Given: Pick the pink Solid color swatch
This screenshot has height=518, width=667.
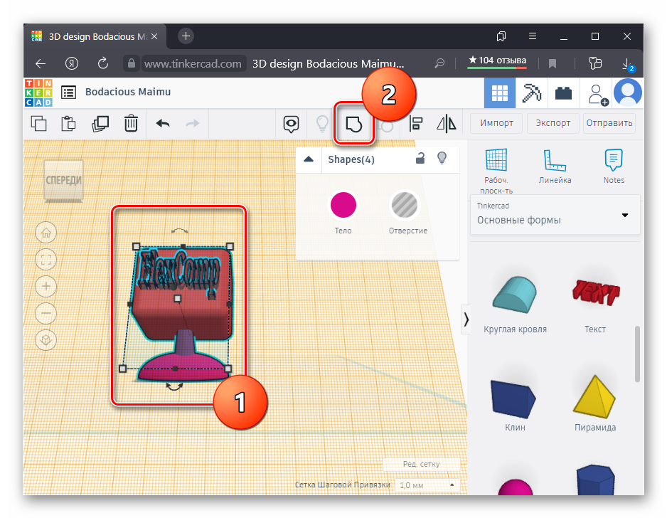Looking at the screenshot, I should click(343, 206).
